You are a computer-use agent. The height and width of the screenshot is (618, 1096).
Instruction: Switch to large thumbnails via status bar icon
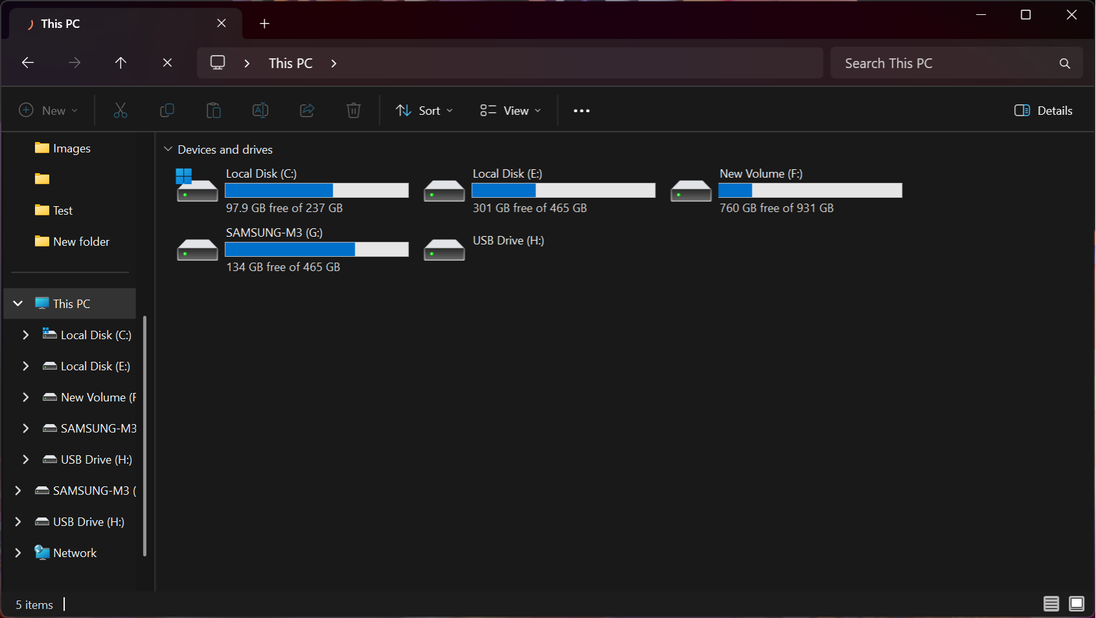tap(1077, 604)
